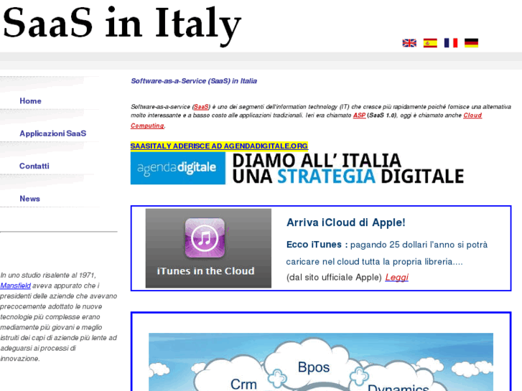Click DIAMO ALL' ITALIA banner text
Screen dimensions: 522x391
317,161
